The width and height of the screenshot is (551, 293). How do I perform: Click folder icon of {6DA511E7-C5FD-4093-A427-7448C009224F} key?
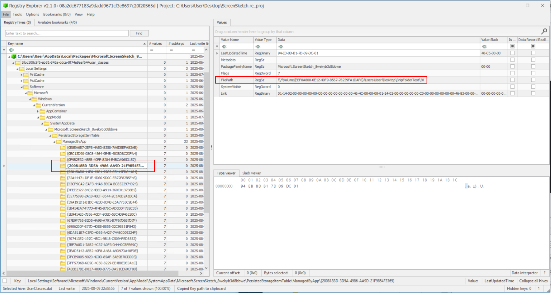(x=63, y=233)
